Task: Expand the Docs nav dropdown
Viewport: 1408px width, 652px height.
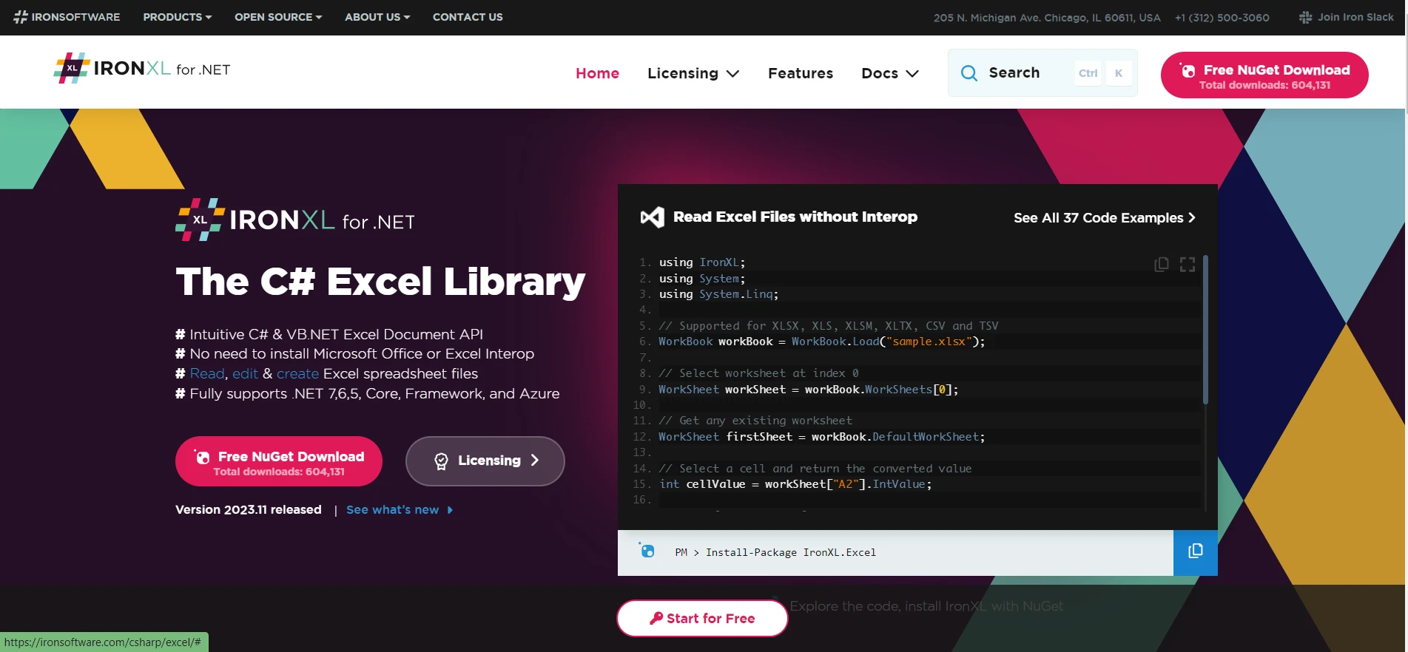Action: click(x=890, y=73)
